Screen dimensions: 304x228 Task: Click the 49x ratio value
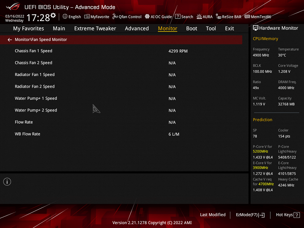click(x=256, y=88)
